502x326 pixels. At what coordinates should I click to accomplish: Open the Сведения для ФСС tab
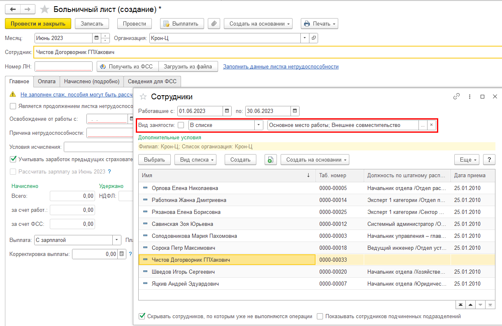[x=152, y=81]
